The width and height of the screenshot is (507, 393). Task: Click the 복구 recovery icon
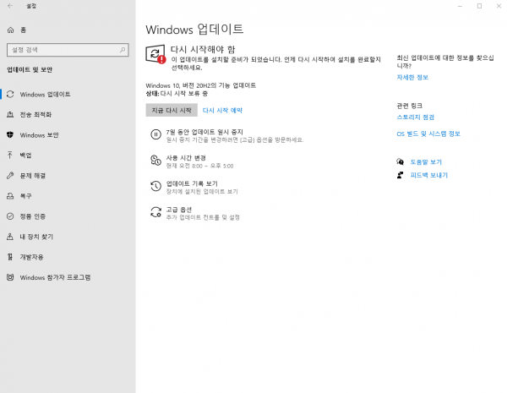pos(10,196)
